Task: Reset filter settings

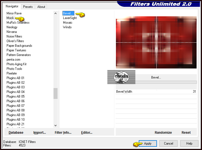Action: pos(186,133)
